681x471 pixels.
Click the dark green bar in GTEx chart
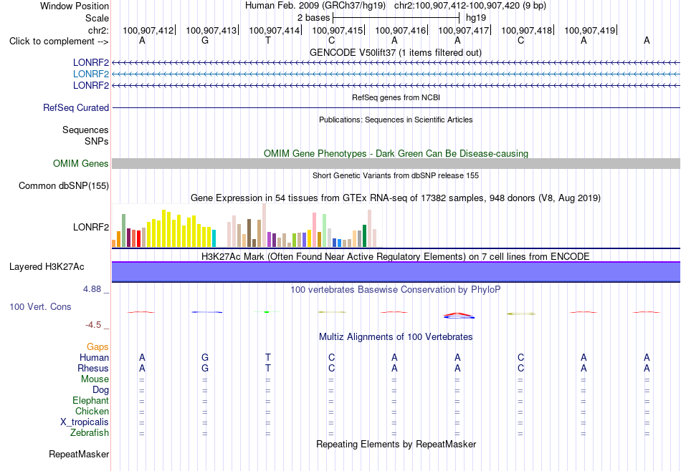point(364,236)
